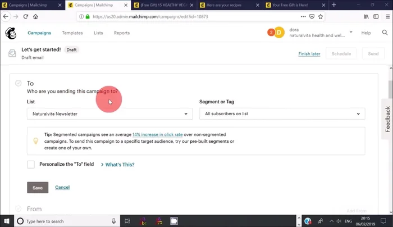The height and width of the screenshot is (227, 393).
Task: Open the Feedback side tab
Action: pos(387,119)
